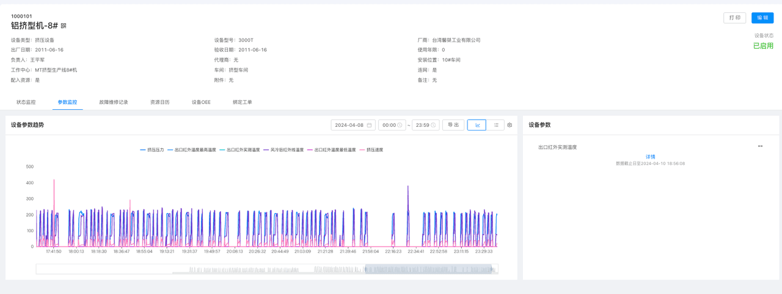Click the blue 编辑 button
Screen dimensions: 782x294
[762, 18]
